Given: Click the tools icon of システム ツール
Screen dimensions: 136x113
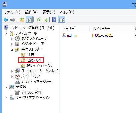Looking at the screenshot, I should 12,33.
